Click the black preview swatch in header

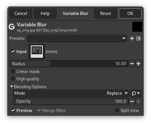137,27
